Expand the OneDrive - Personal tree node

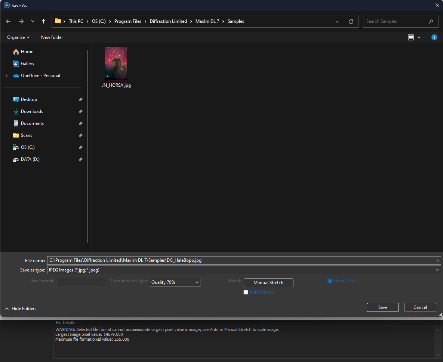click(6, 76)
